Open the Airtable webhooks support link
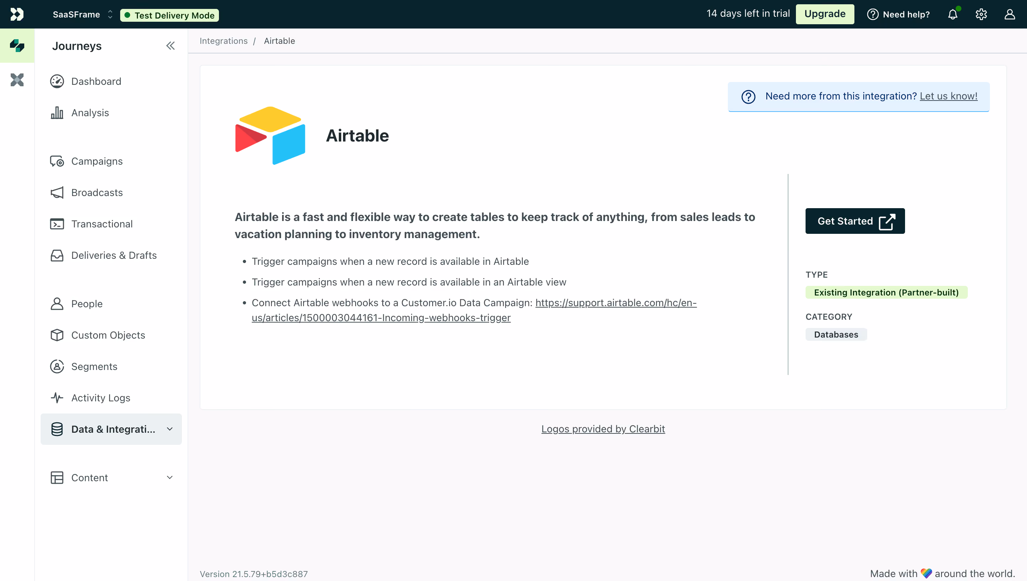Viewport: 1027px width, 581px height. point(474,310)
